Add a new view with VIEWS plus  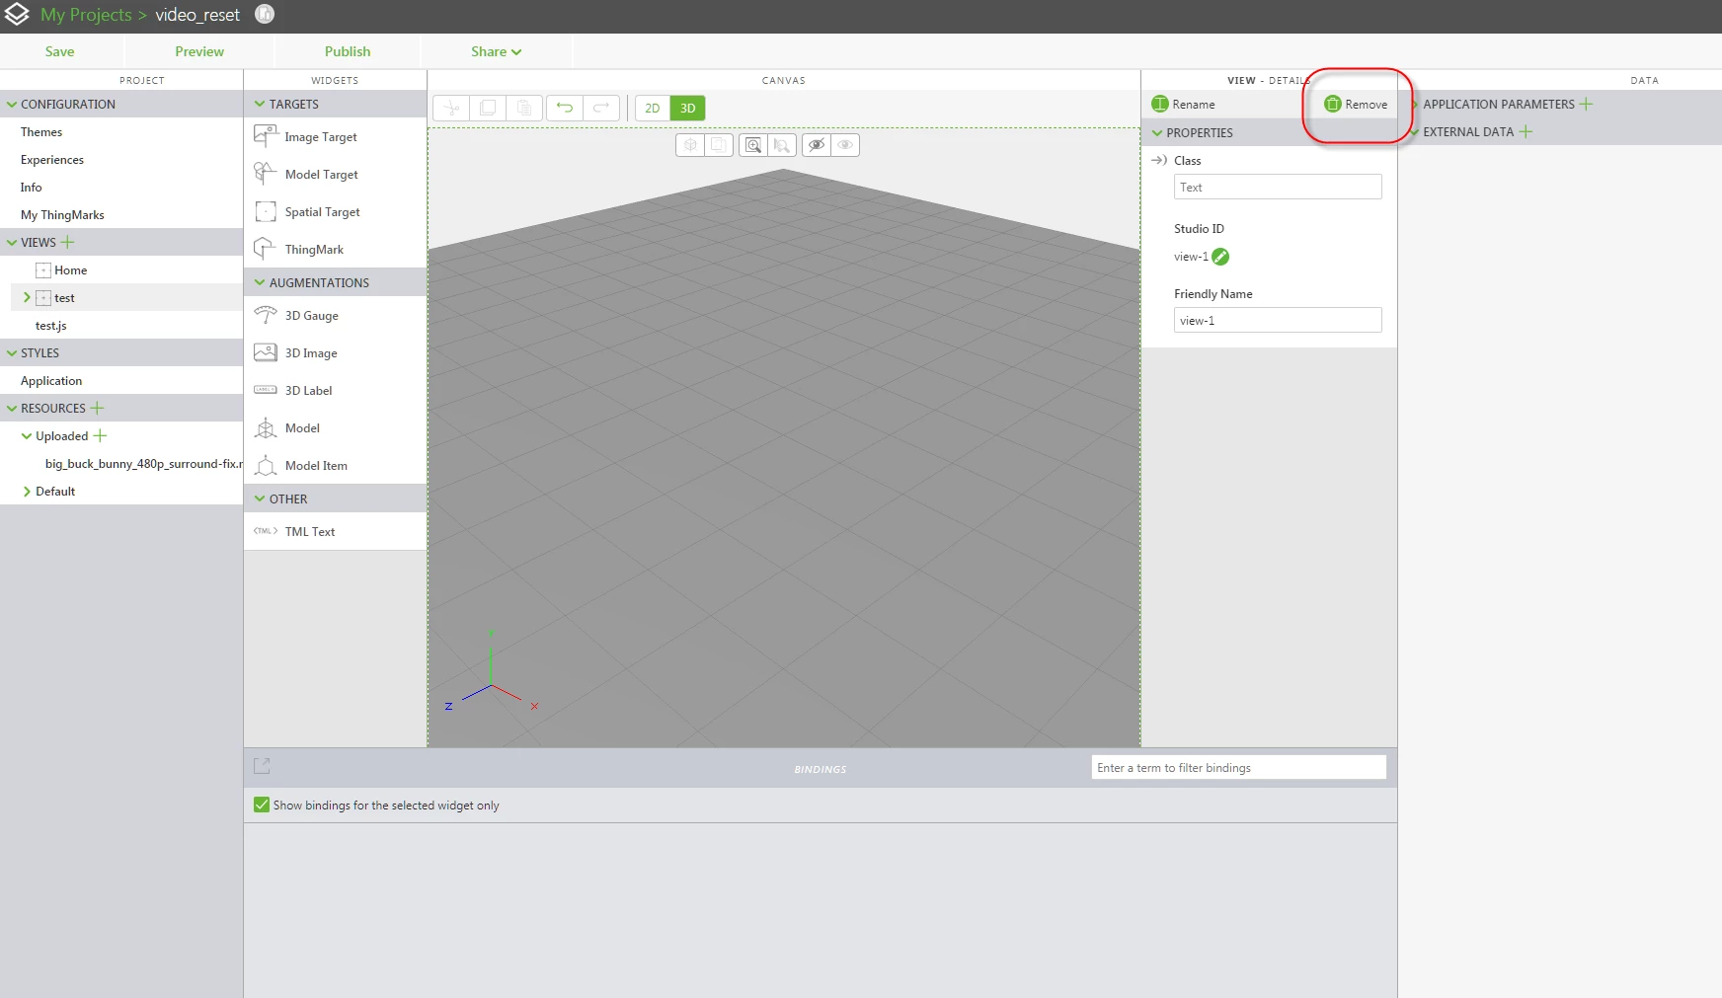coord(67,242)
